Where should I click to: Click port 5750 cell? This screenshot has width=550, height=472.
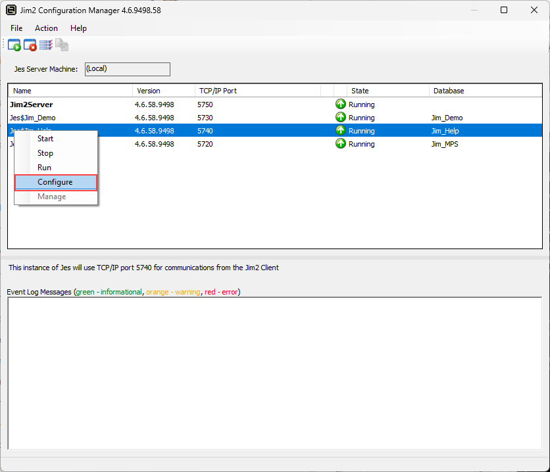205,105
